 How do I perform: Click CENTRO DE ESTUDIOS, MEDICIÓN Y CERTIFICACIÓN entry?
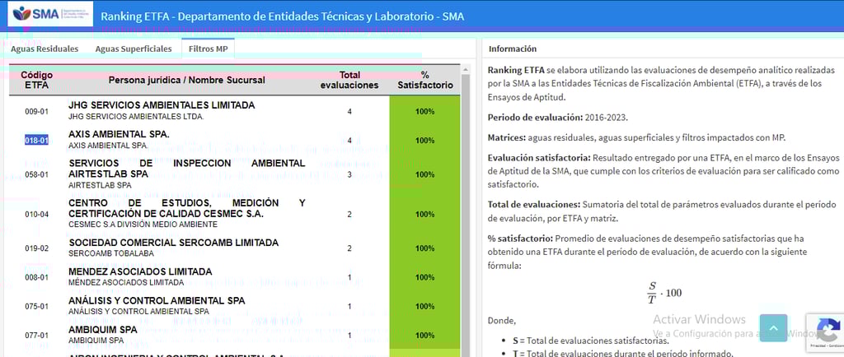point(187,208)
